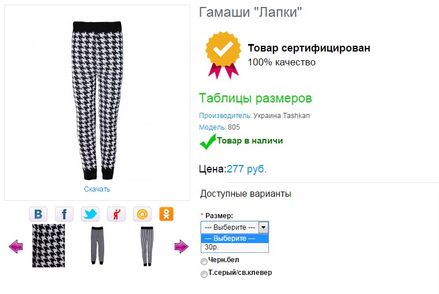Go to previous thumbnails with left arrow
This screenshot has width=439, height=294.
tap(16, 247)
